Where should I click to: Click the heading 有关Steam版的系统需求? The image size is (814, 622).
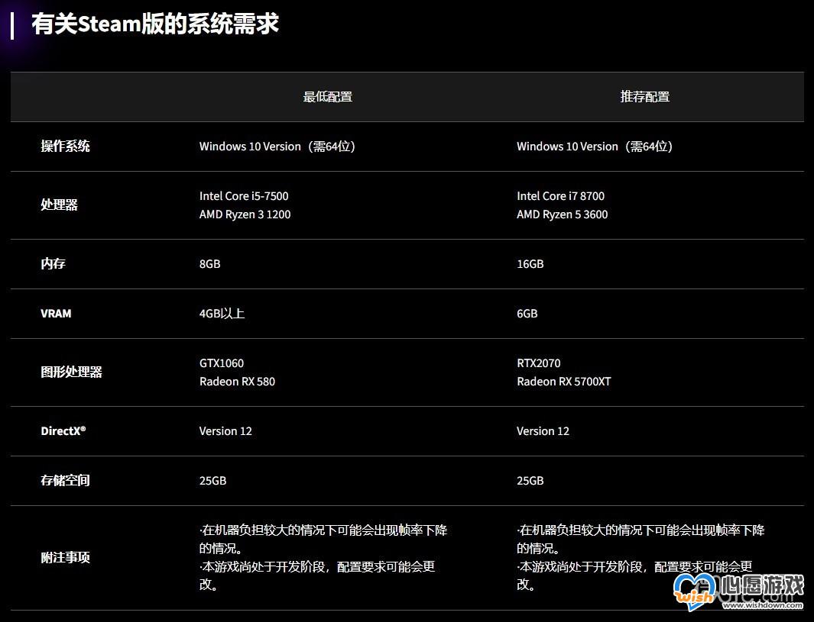point(155,24)
